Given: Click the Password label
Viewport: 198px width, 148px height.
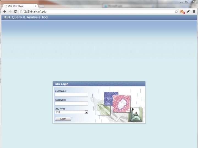Looking at the screenshot, I should pos(61,100).
